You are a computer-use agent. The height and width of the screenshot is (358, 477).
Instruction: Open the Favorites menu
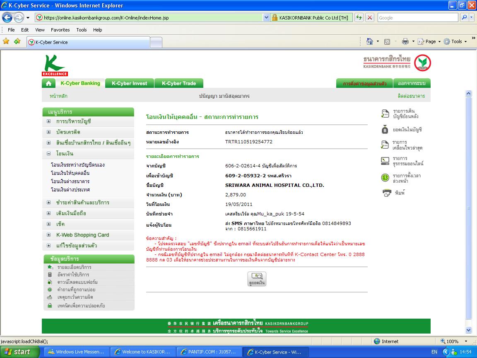[60, 30]
